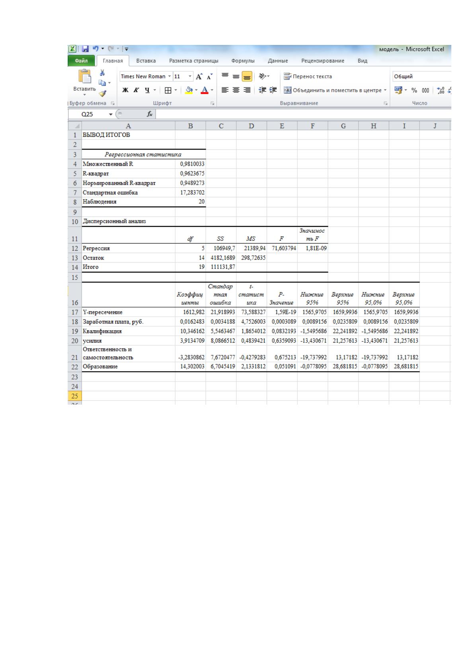Image resolution: width=474 pixels, height=670 pixels.
Task: Click the Format Painter brush icon
Action: (x=102, y=93)
